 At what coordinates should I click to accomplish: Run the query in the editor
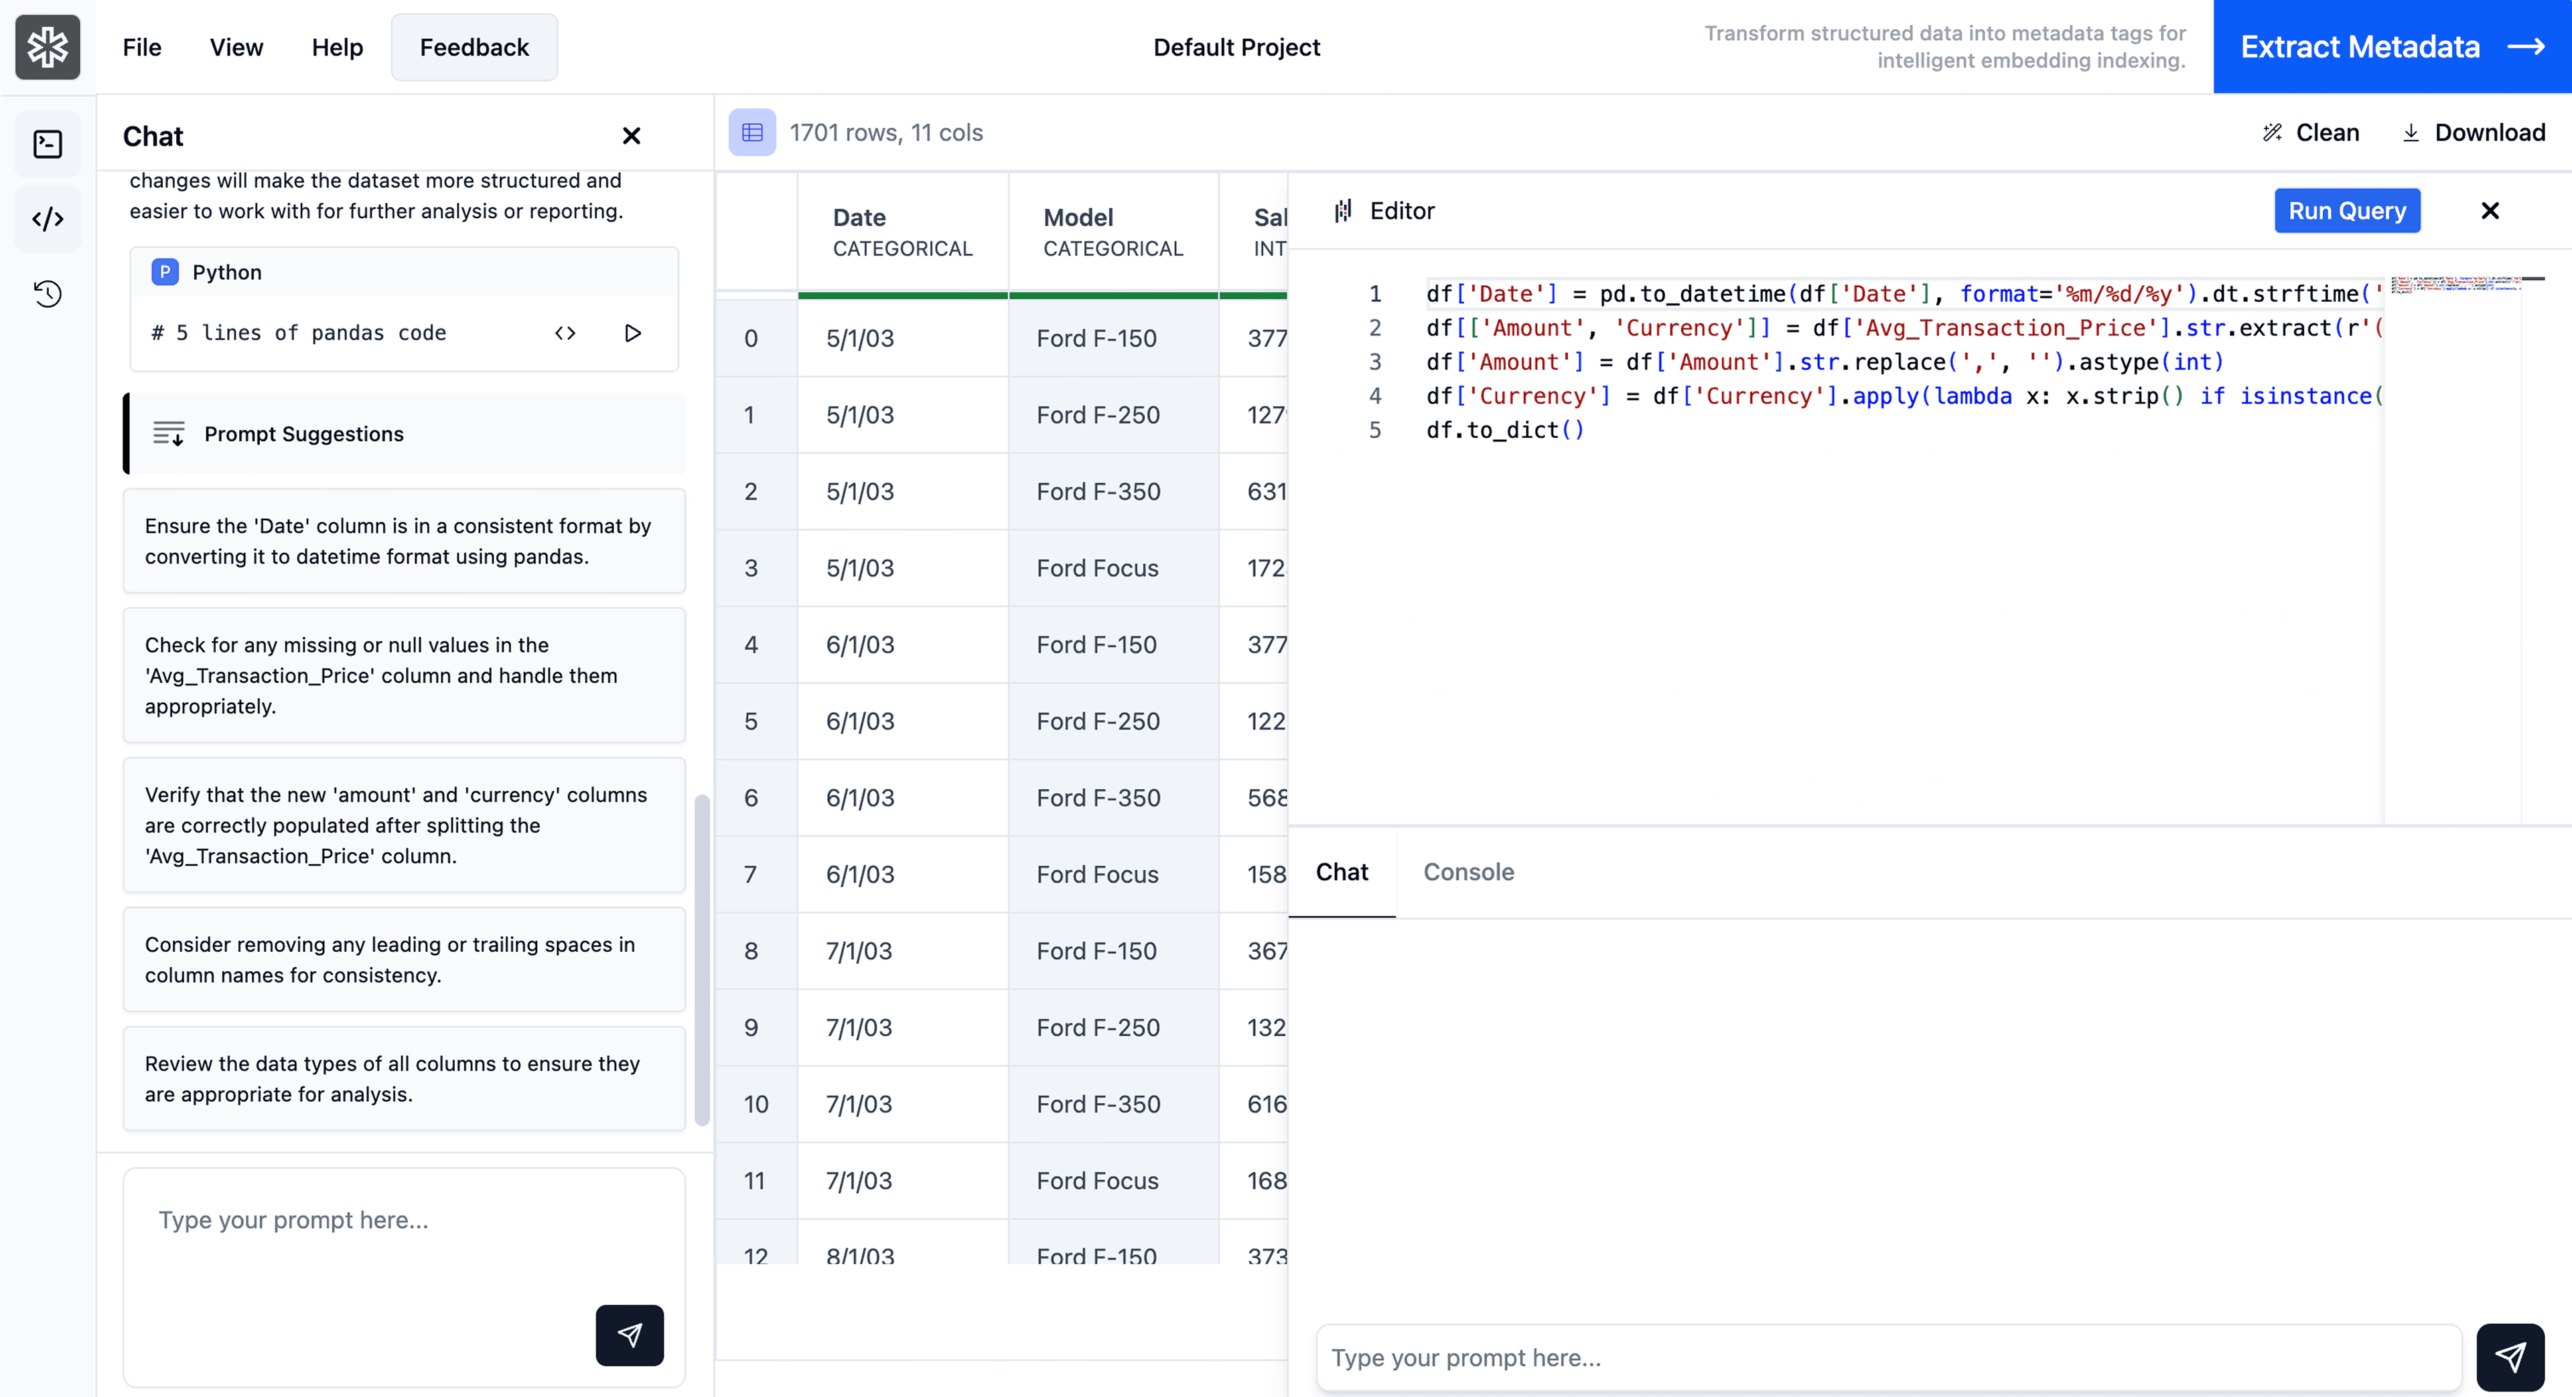pyautogui.click(x=2346, y=211)
